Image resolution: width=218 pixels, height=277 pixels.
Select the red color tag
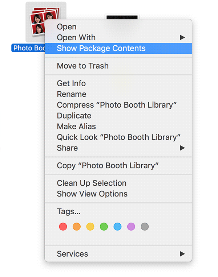coord(63,227)
